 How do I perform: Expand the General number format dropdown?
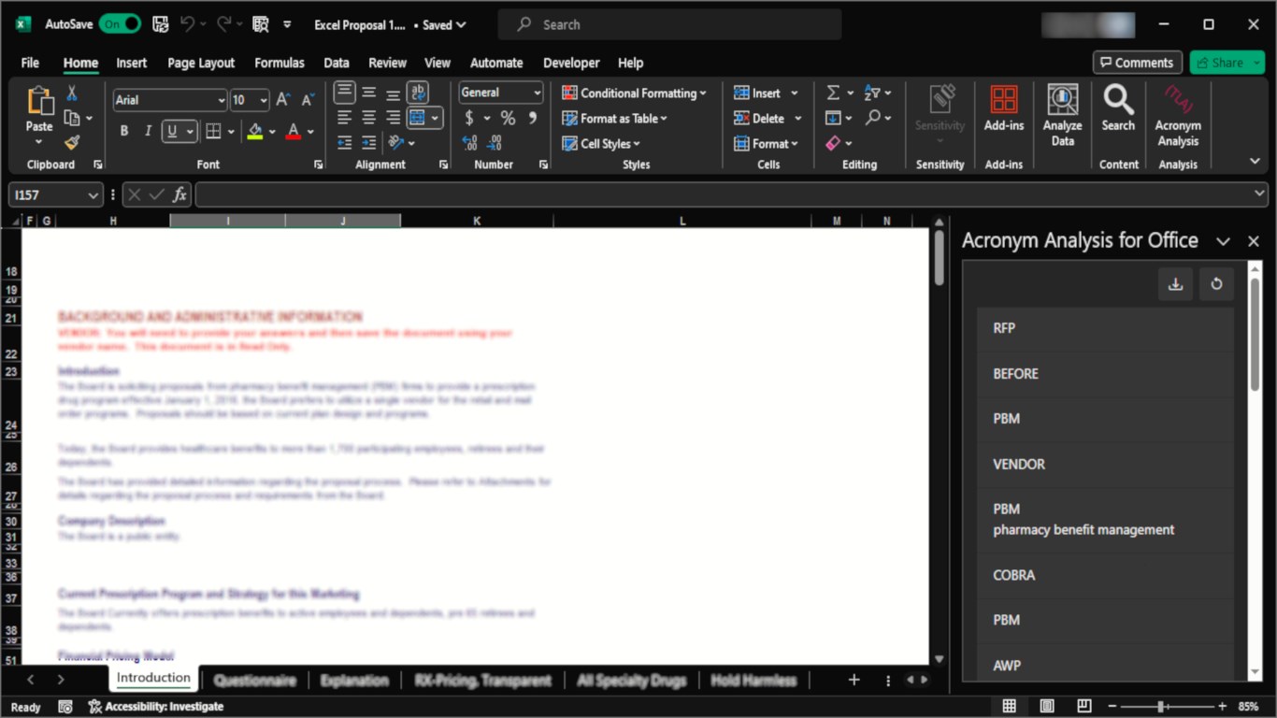pos(537,93)
